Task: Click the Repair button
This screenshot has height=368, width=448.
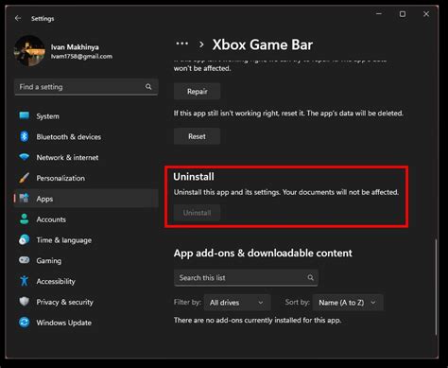Action: (197, 92)
